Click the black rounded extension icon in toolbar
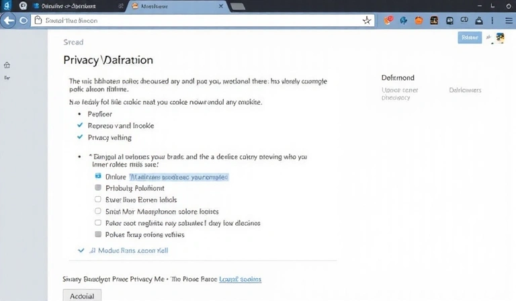 click(449, 21)
